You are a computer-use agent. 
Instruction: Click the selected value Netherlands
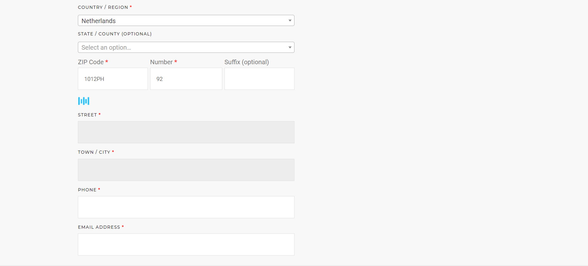tap(98, 21)
